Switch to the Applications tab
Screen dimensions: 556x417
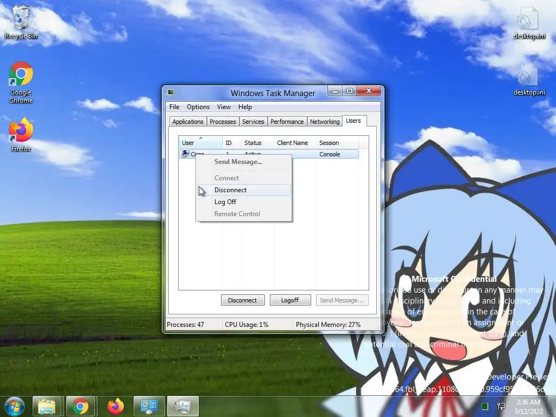[187, 122]
